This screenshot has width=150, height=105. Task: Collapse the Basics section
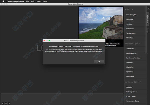pyautogui.click(x=129, y=10)
